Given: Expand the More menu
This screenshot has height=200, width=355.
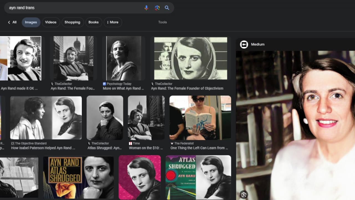Looking at the screenshot, I should click(113, 22).
